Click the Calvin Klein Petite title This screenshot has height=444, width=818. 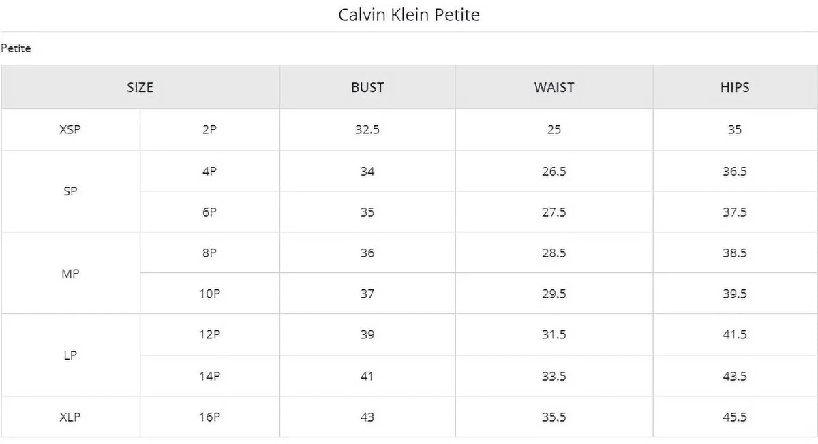[409, 15]
